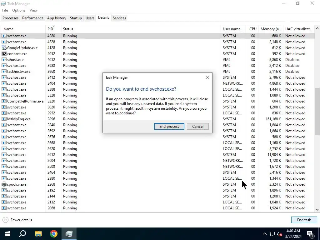The height and width of the screenshot is (240, 320).
Task: Click the spoolsv.exe printer icon
Action: (4, 184)
